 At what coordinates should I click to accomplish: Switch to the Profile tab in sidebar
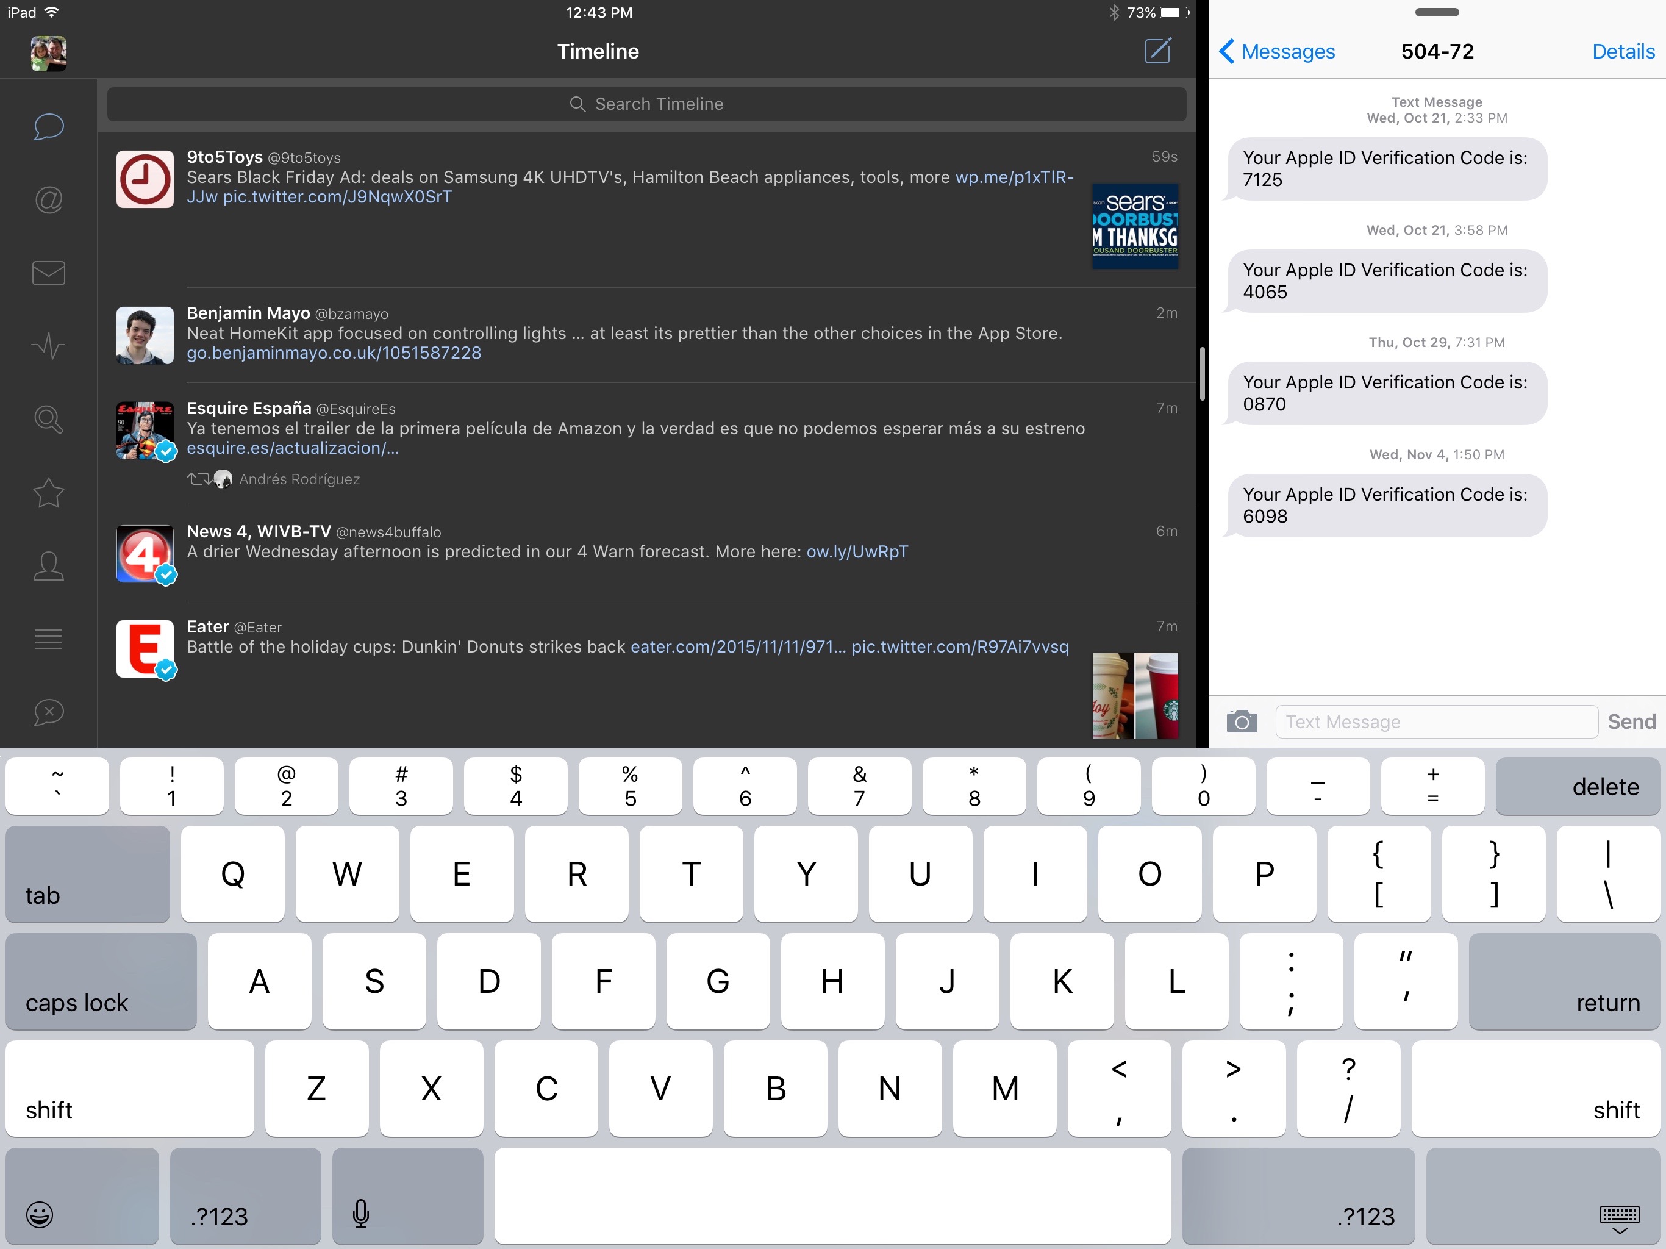(48, 566)
